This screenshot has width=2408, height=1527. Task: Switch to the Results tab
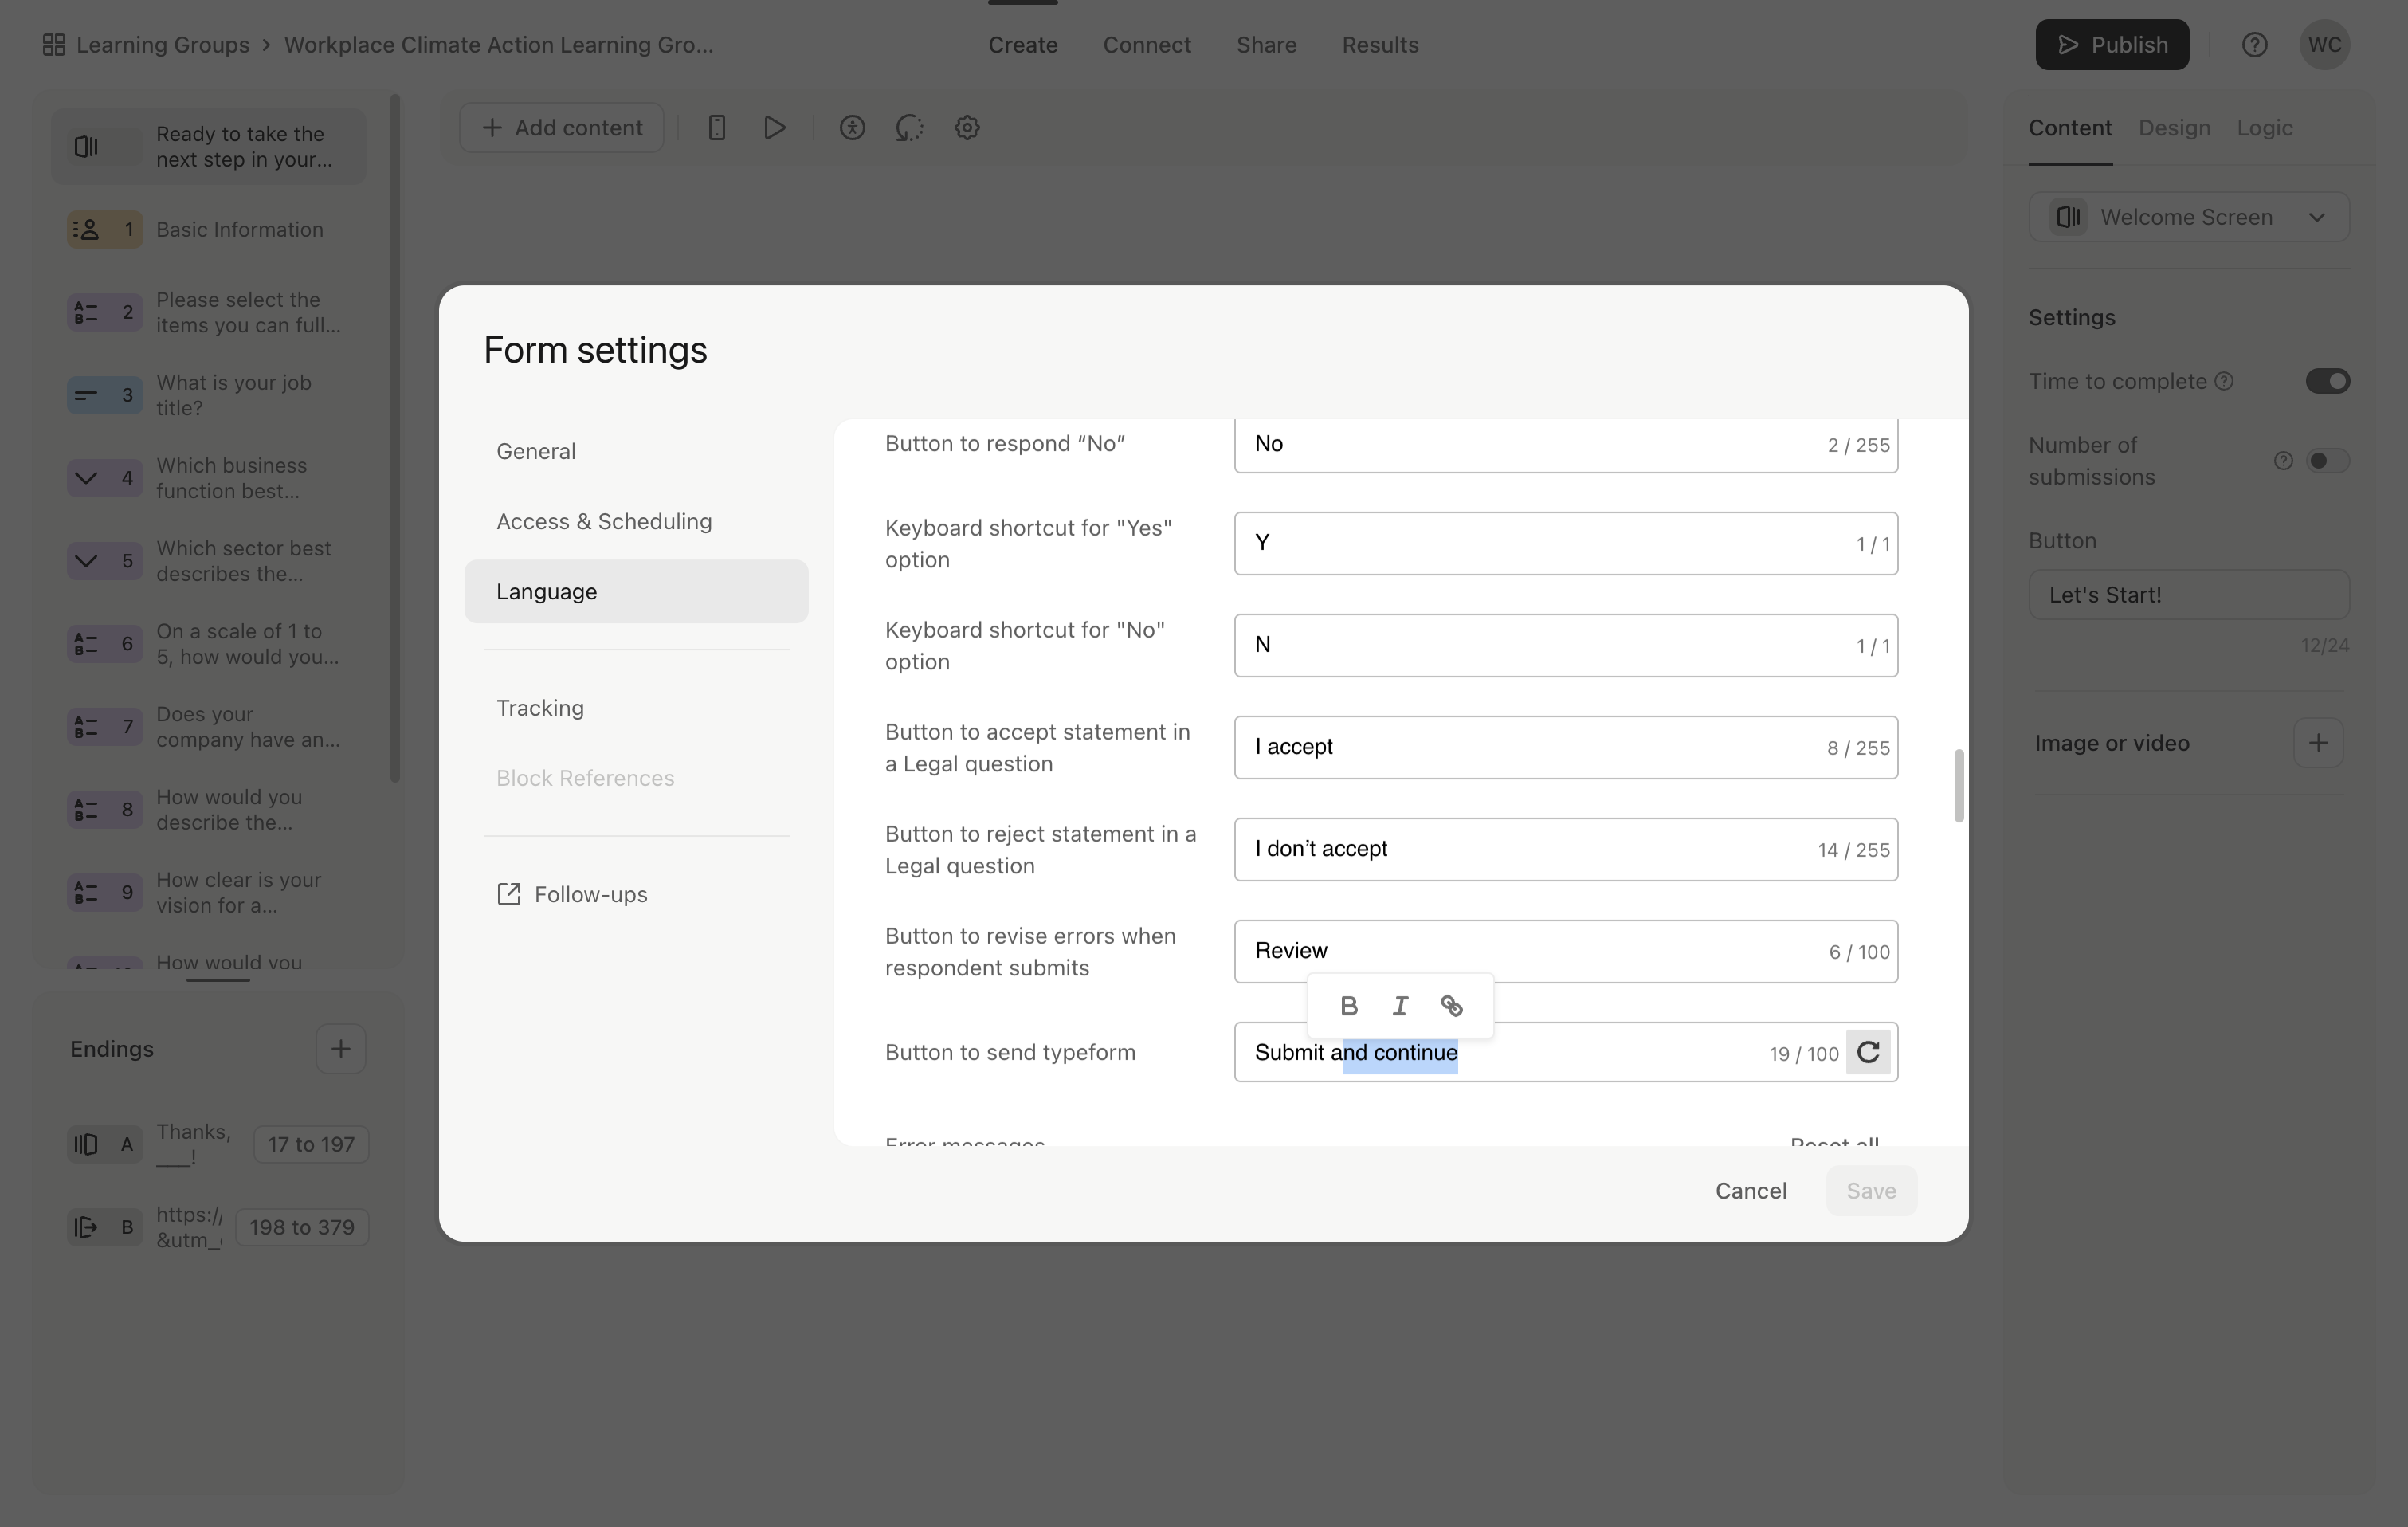coord(1380,45)
